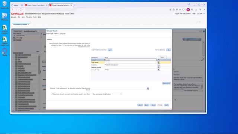Image resolution: width=238 pixels, height=134 pixels.
Task: Click the Use Predefined Selection button
Action: coord(110,50)
